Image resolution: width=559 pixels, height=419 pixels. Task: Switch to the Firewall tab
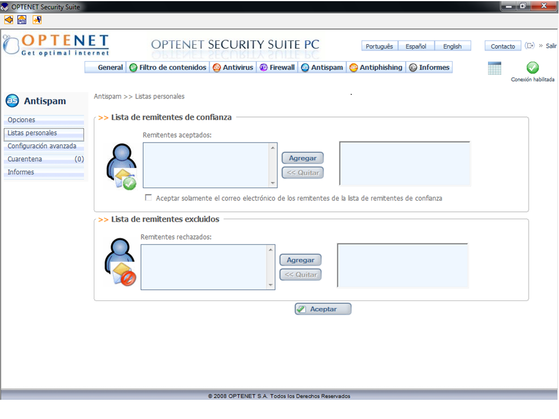coord(277,68)
